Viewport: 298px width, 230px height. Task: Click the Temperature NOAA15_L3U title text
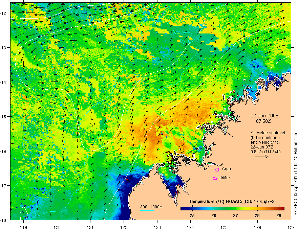232,202
